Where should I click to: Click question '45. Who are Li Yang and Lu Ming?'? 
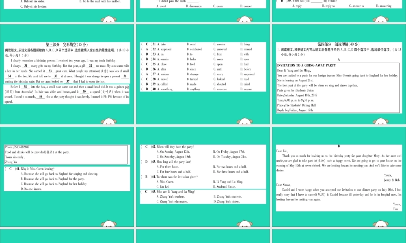point(173,192)
